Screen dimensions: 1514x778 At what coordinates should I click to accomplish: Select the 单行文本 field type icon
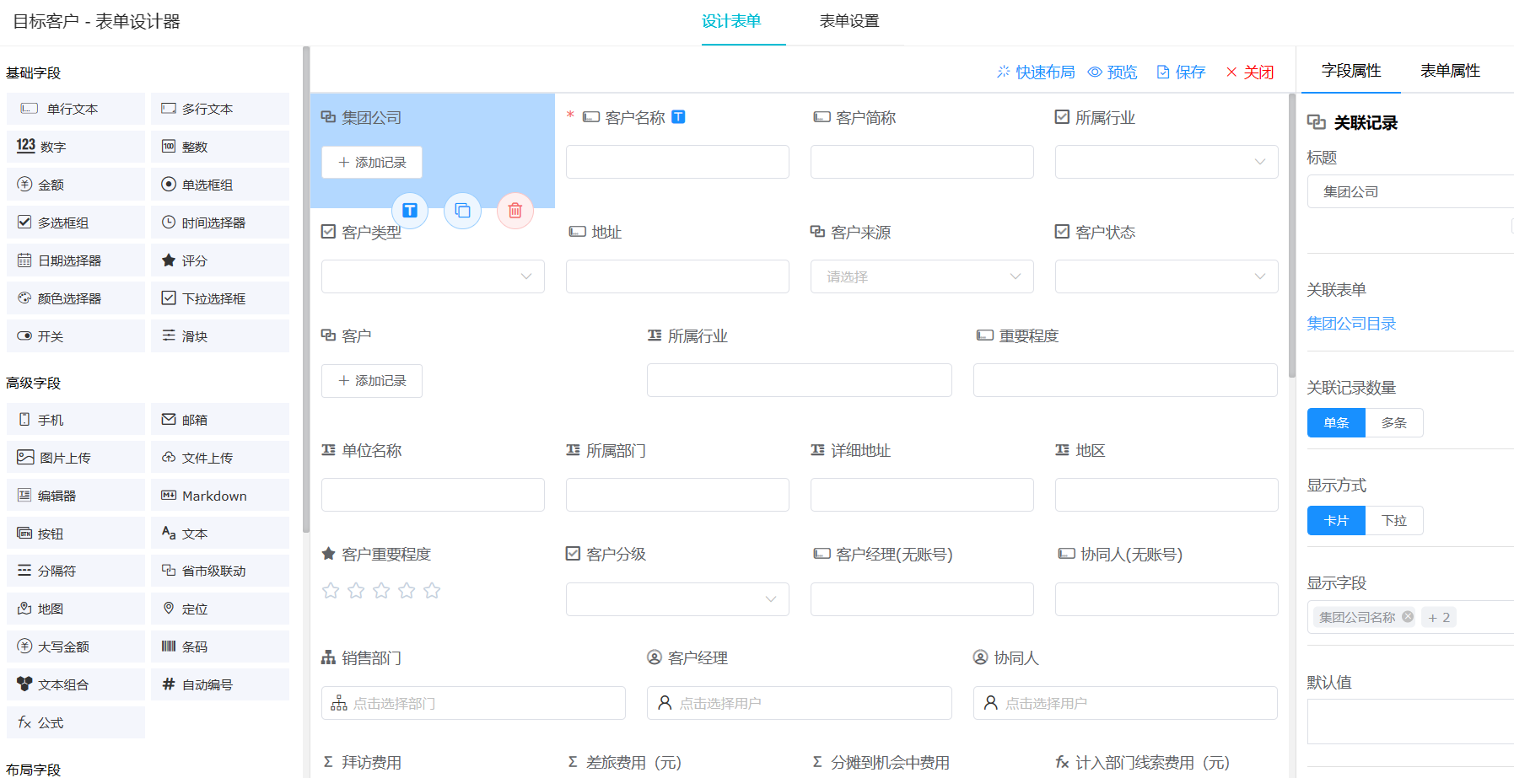(75, 108)
